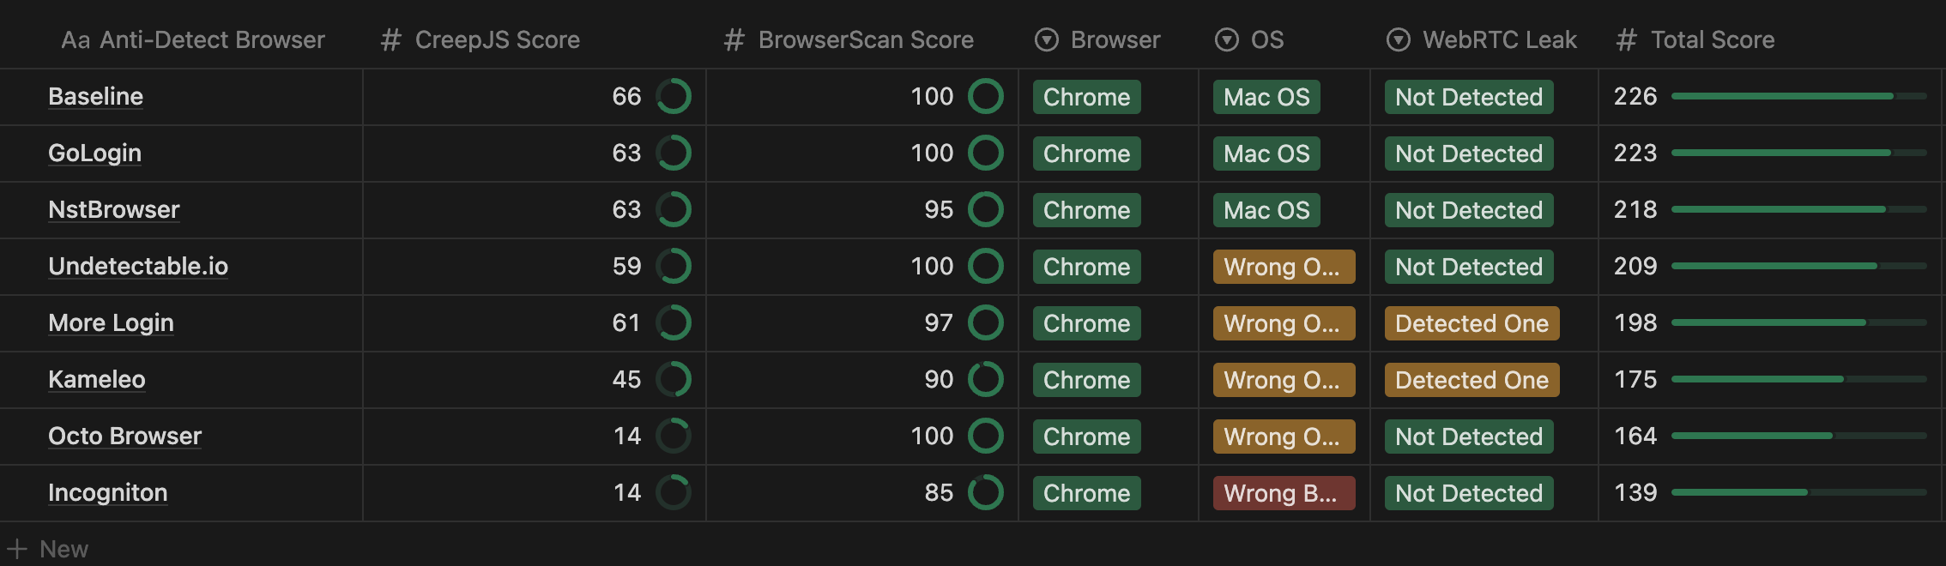Select total score 218 in NstBrowser row

[x=1635, y=209]
